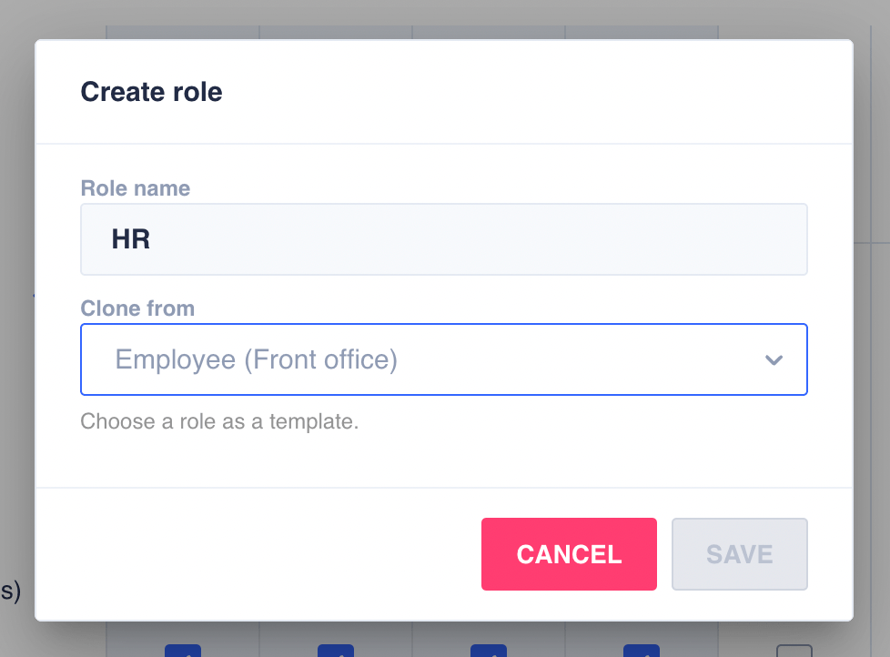This screenshot has width=890, height=657.
Task: Click the Employee (Front office) placeholder text
Action: pos(256,359)
